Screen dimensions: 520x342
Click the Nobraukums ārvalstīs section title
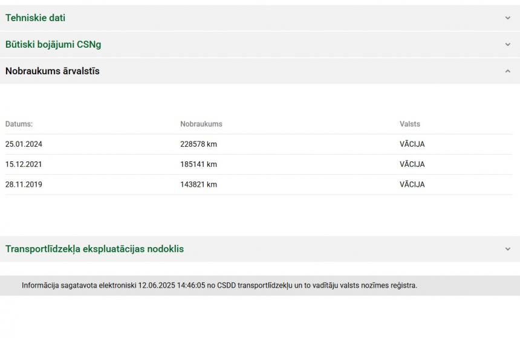tap(53, 71)
